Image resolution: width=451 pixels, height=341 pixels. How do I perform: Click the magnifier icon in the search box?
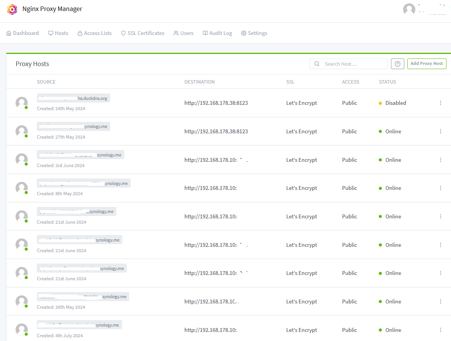(x=317, y=64)
